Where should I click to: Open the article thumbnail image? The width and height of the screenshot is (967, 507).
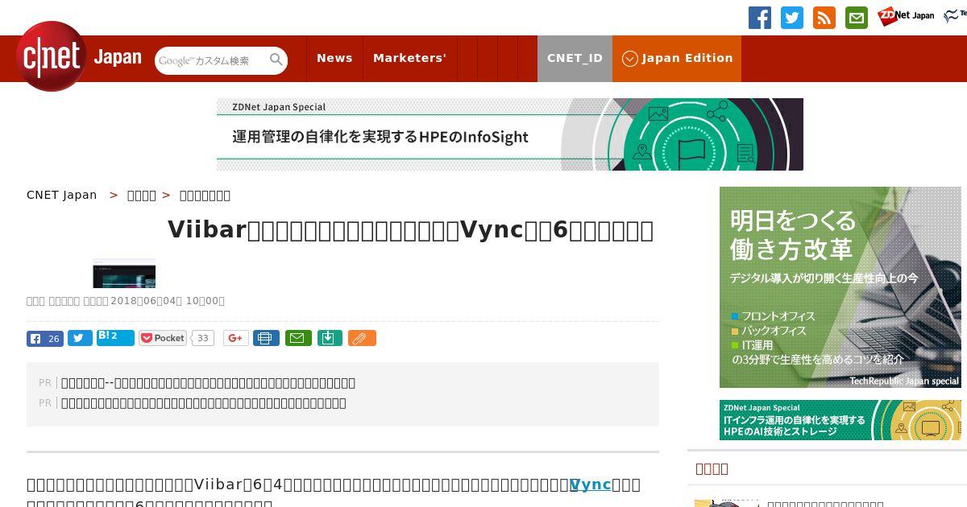point(124,274)
